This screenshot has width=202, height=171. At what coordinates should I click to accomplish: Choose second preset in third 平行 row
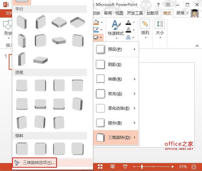[40, 60]
